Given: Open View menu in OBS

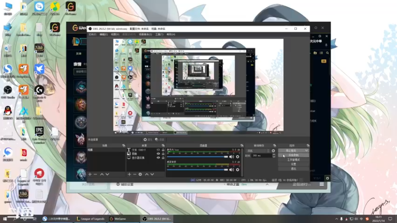Looking at the screenshot, I should pyautogui.click(x=115, y=34).
